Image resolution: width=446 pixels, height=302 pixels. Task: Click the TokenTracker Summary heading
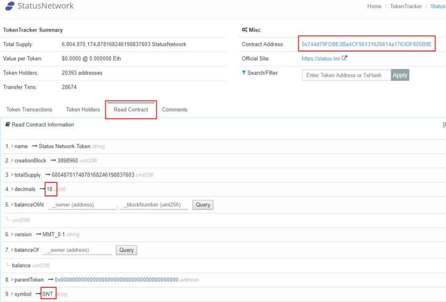(33, 30)
